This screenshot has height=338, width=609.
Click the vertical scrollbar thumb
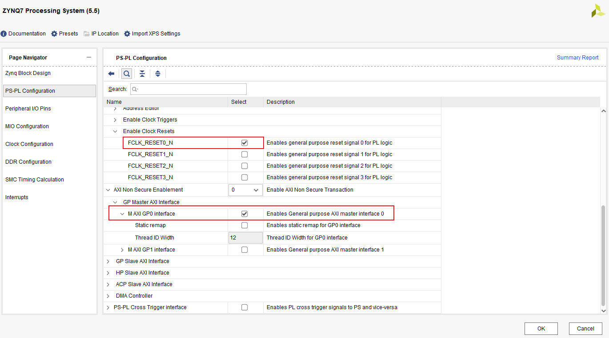pos(603,256)
